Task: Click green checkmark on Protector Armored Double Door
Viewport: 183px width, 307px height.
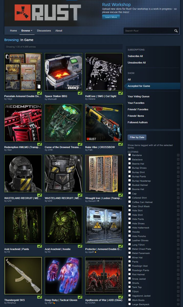Action: [121, 246]
